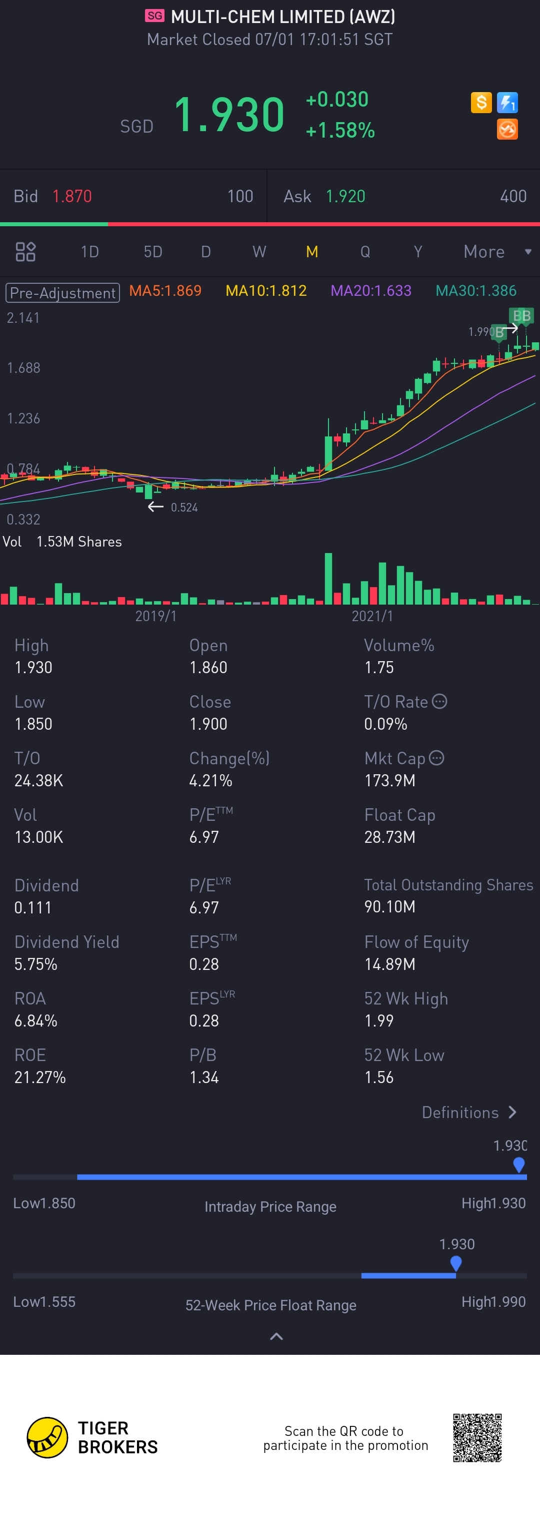Tap the blue lightning bolt badge icon
540x1521 pixels.
(x=507, y=102)
